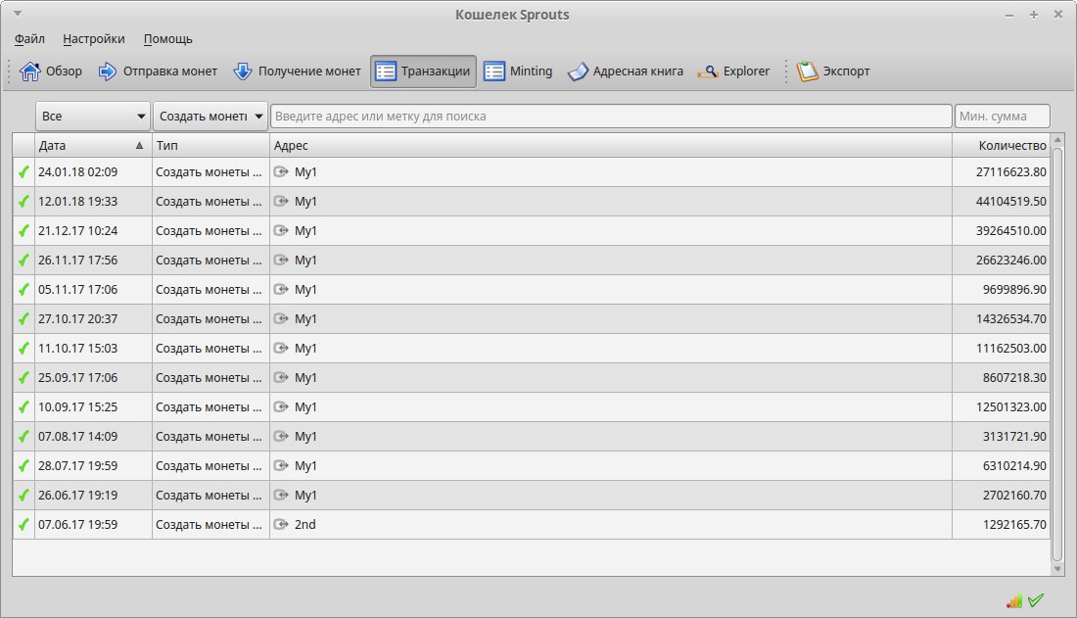Click the Мин. сумма amount field

click(1003, 117)
